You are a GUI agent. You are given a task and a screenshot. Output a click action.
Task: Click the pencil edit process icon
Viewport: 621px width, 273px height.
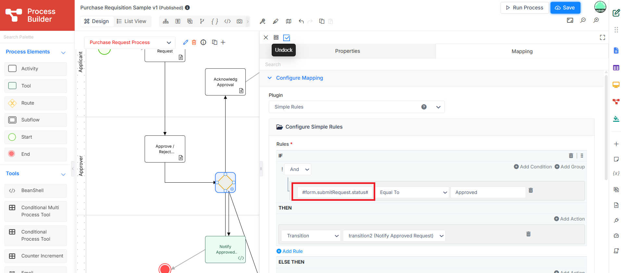186,42
